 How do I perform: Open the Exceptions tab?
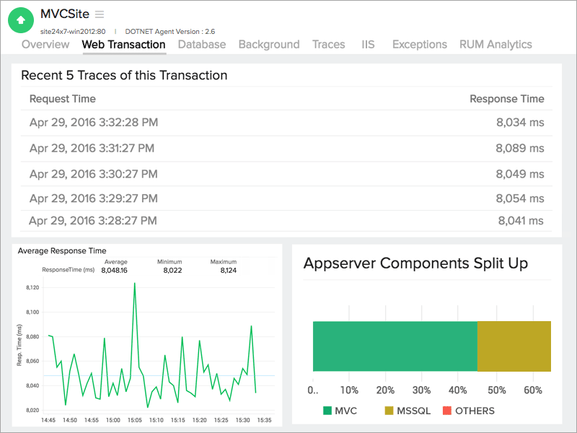click(x=419, y=45)
